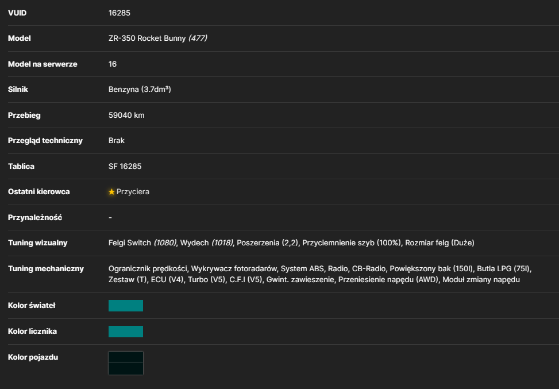The height and width of the screenshot is (389, 559).
Task: Click Ogranicznik prędkości in Tuning mechaniczny
Action: tap(148, 269)
